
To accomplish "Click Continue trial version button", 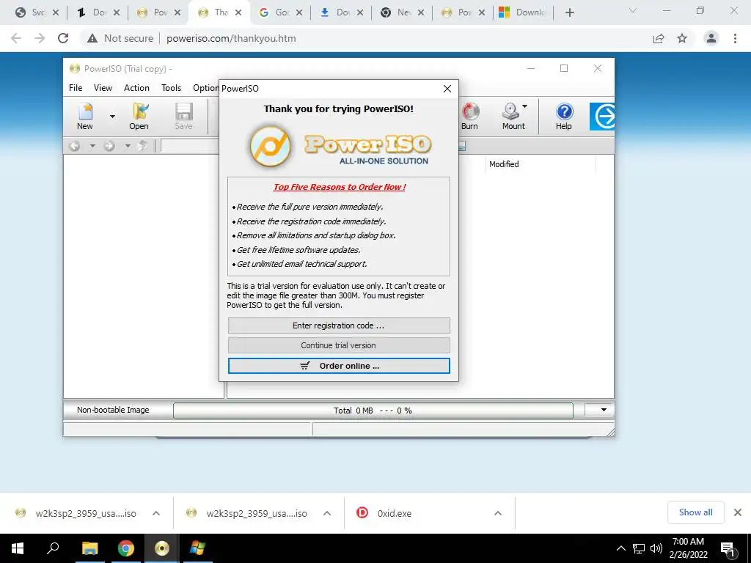I will tap(339, 345).
